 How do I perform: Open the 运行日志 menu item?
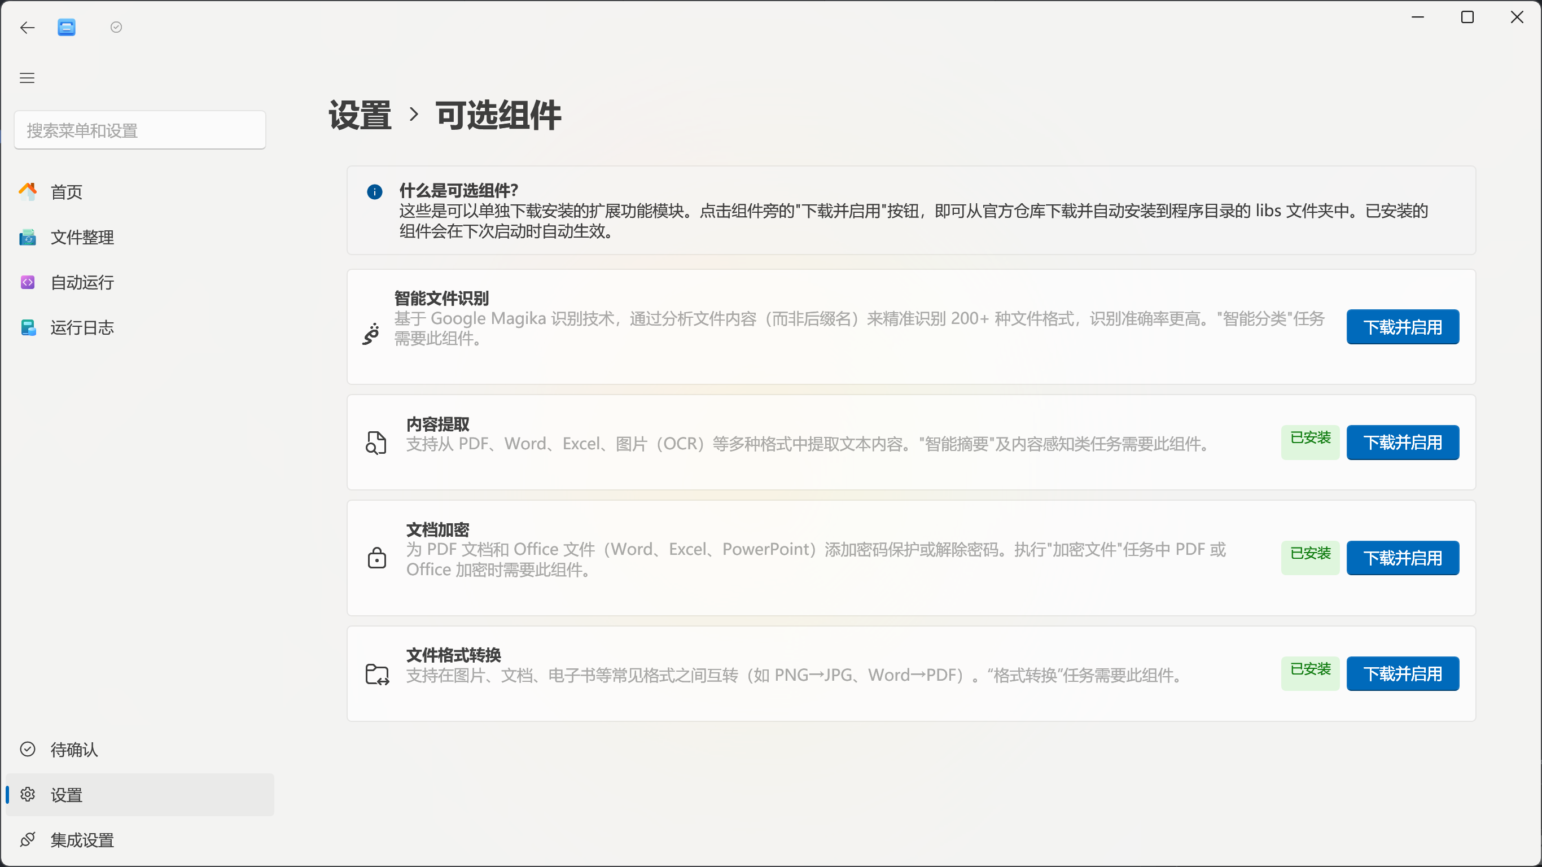pos(140,327)
